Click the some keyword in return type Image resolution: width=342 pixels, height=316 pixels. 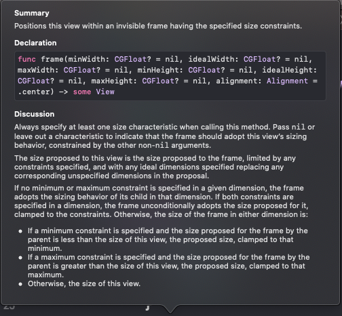(x=82, y=92)
